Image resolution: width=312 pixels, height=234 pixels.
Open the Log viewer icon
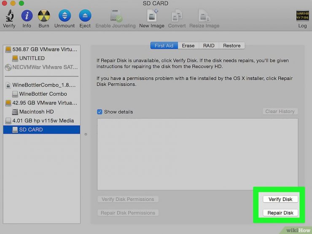[303, 16]
